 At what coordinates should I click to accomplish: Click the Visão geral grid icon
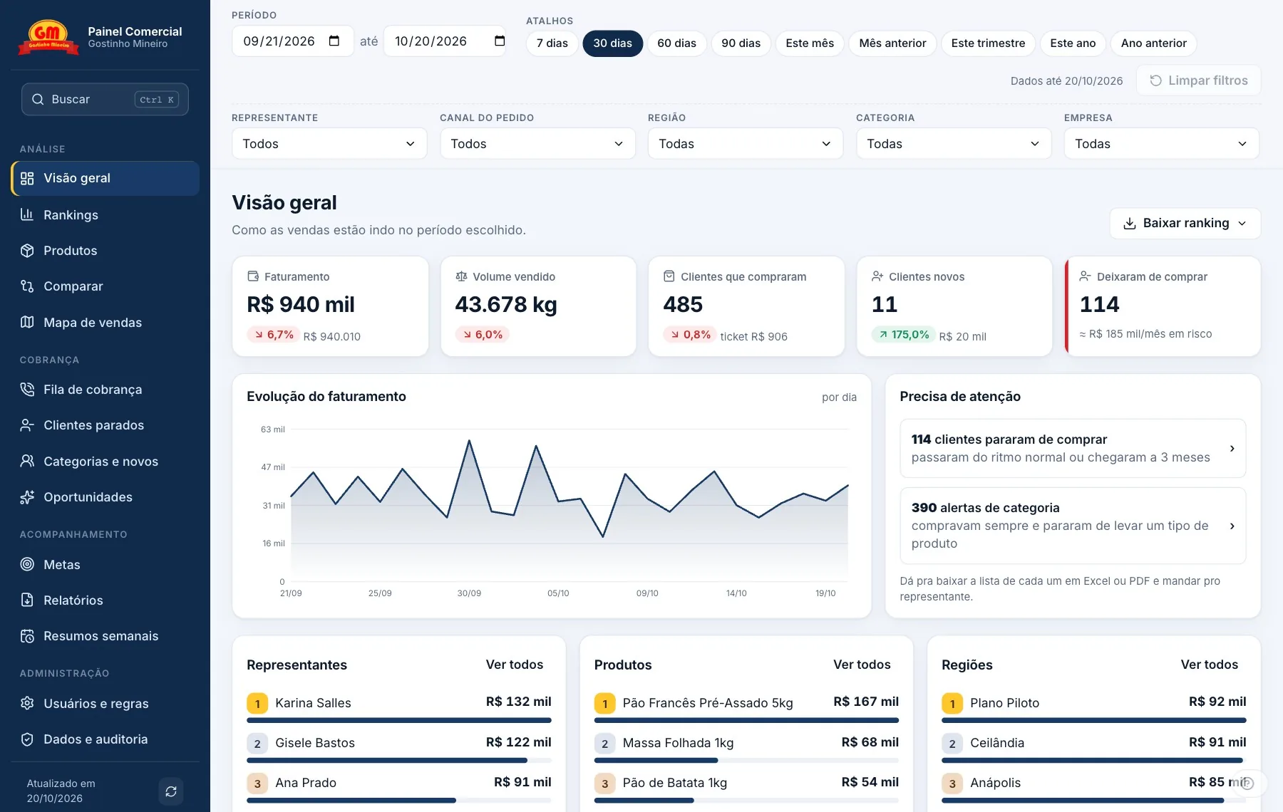click(x=27, y=178)
